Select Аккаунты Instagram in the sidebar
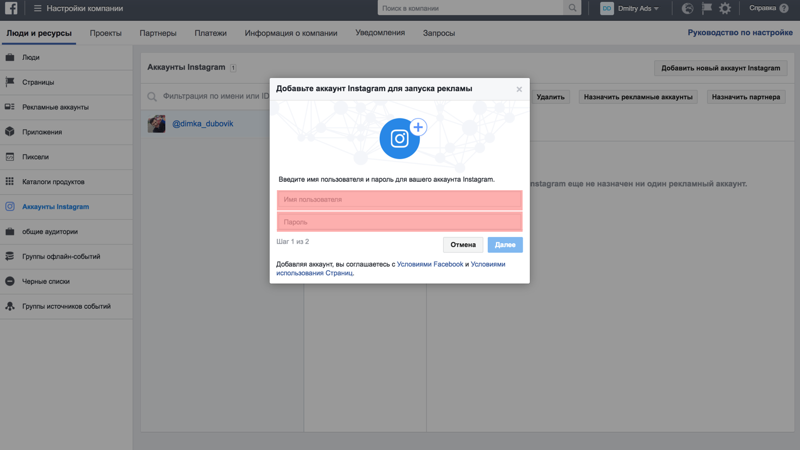Image resolution: width=800 pixels, height=450 pixels. [x=66, y=207]
